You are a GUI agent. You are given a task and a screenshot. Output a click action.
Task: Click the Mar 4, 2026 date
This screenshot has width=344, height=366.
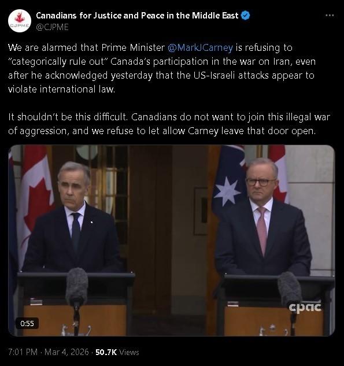[66, 352]
